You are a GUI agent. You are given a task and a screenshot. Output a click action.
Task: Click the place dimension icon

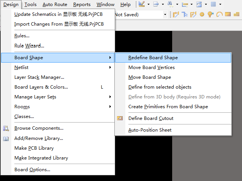tap(185, 4)
